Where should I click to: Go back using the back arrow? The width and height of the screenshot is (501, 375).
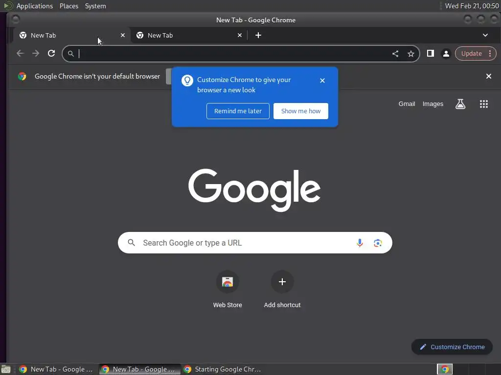20,54
